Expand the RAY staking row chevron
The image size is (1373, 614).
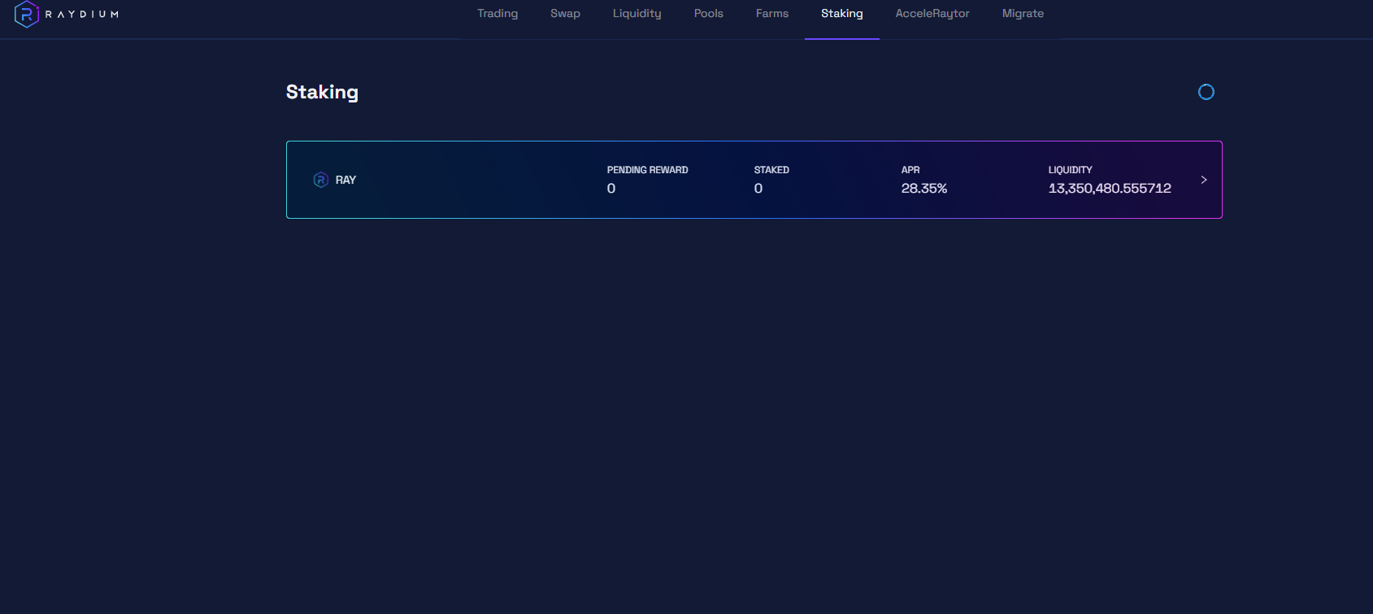click(x=1204, y=180)
